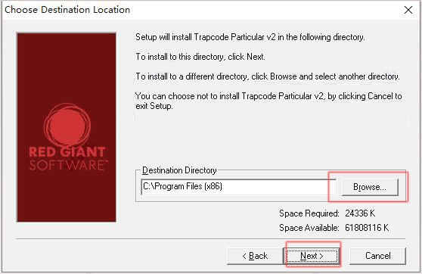Image resolution: width=422 pixels, height=274 pixels.
Task: Click the 'You can choose not to install' paragraph
Action: [x=268, y=101]
